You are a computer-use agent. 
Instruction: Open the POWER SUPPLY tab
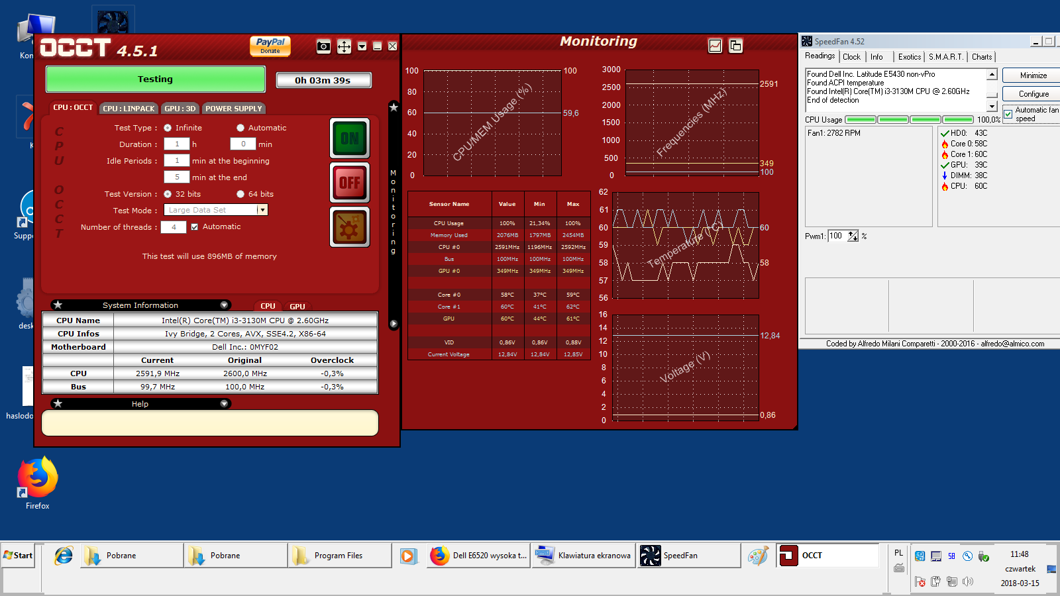click(x=234, y=109)
